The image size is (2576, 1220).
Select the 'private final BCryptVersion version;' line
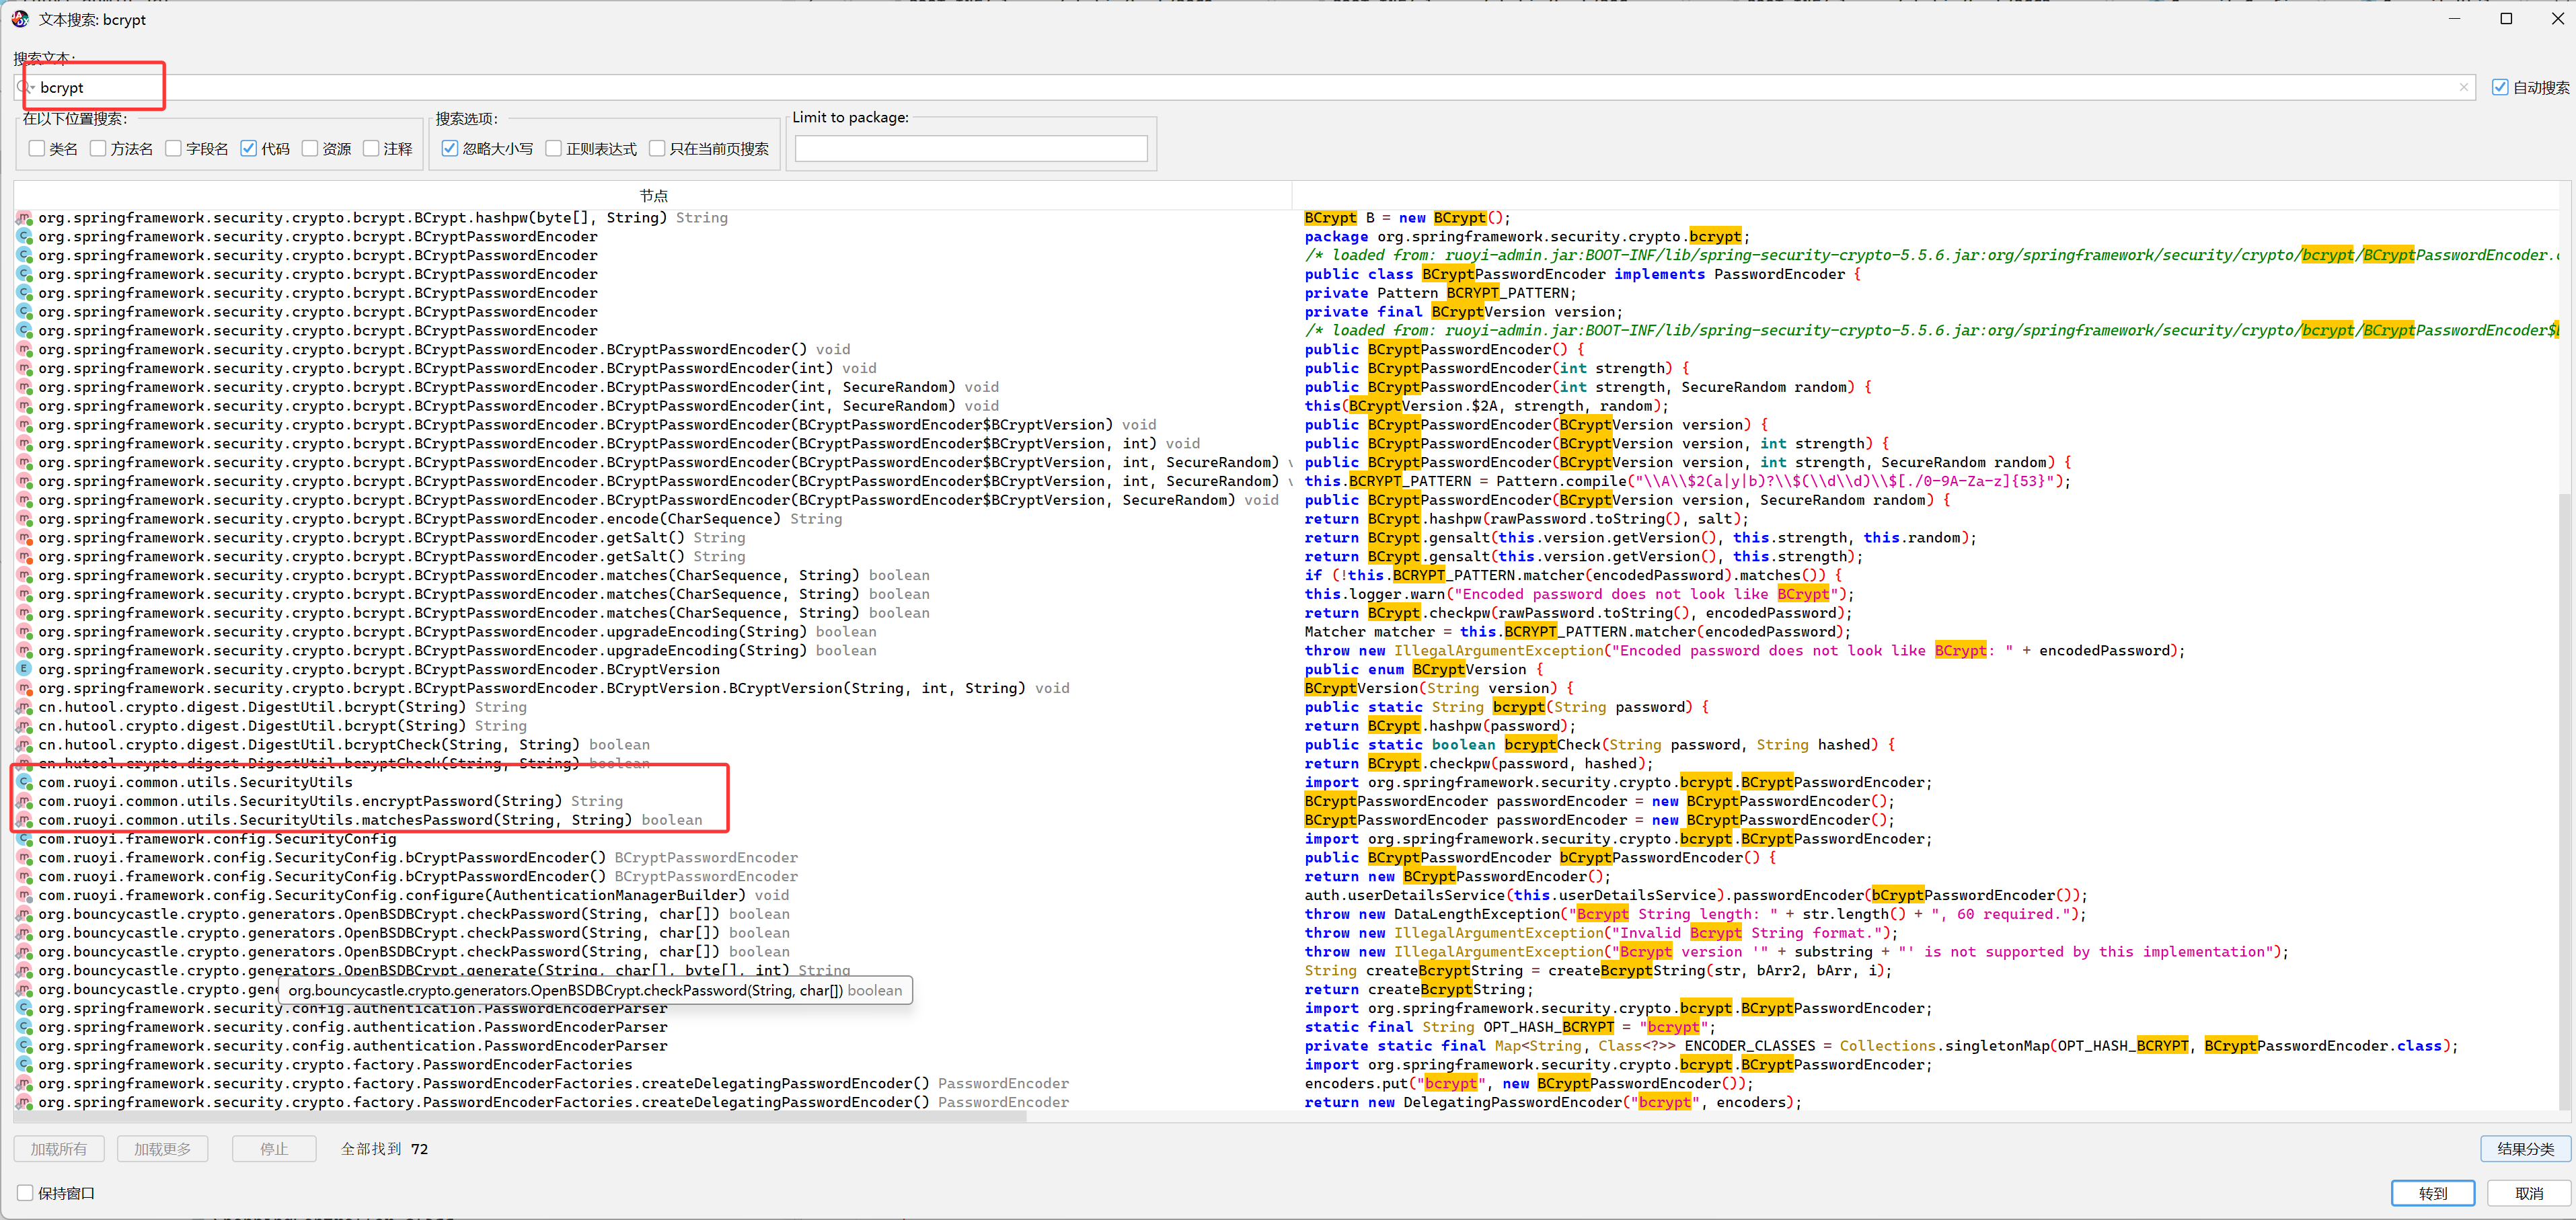tap(1463, 312)
